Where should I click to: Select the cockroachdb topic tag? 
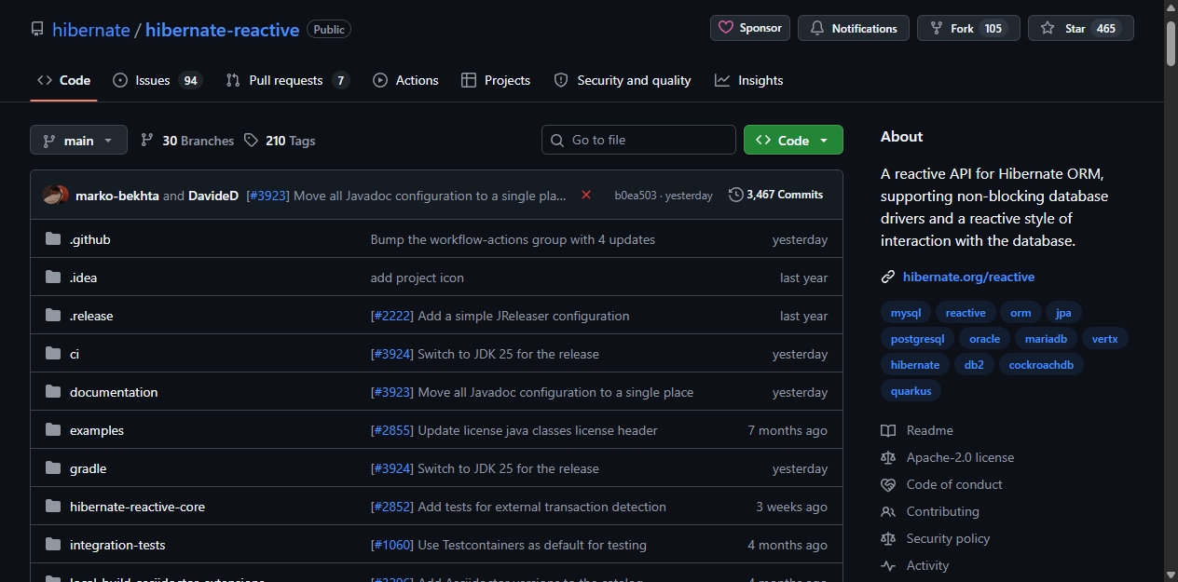click(x=1041, y=364)
